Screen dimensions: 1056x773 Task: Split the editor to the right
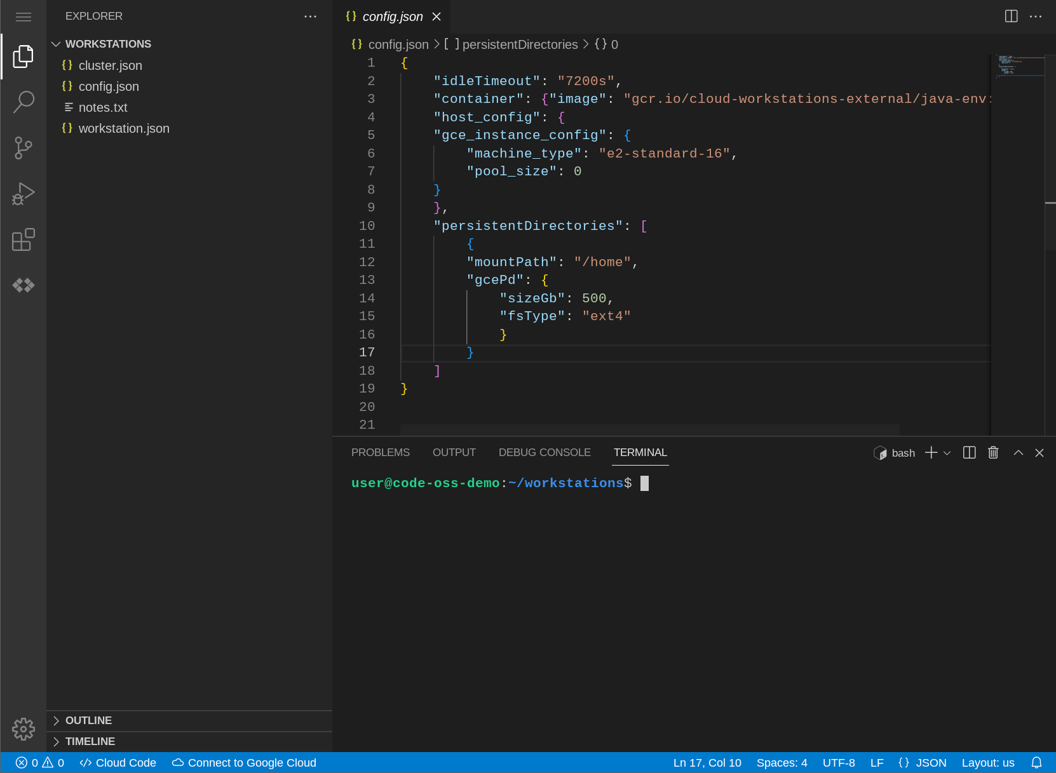(1011, 17)
